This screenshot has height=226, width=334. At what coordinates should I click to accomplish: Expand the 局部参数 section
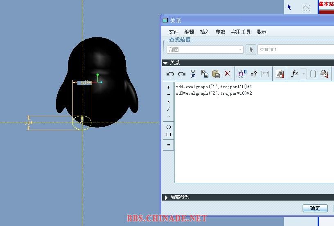(165, 197)
